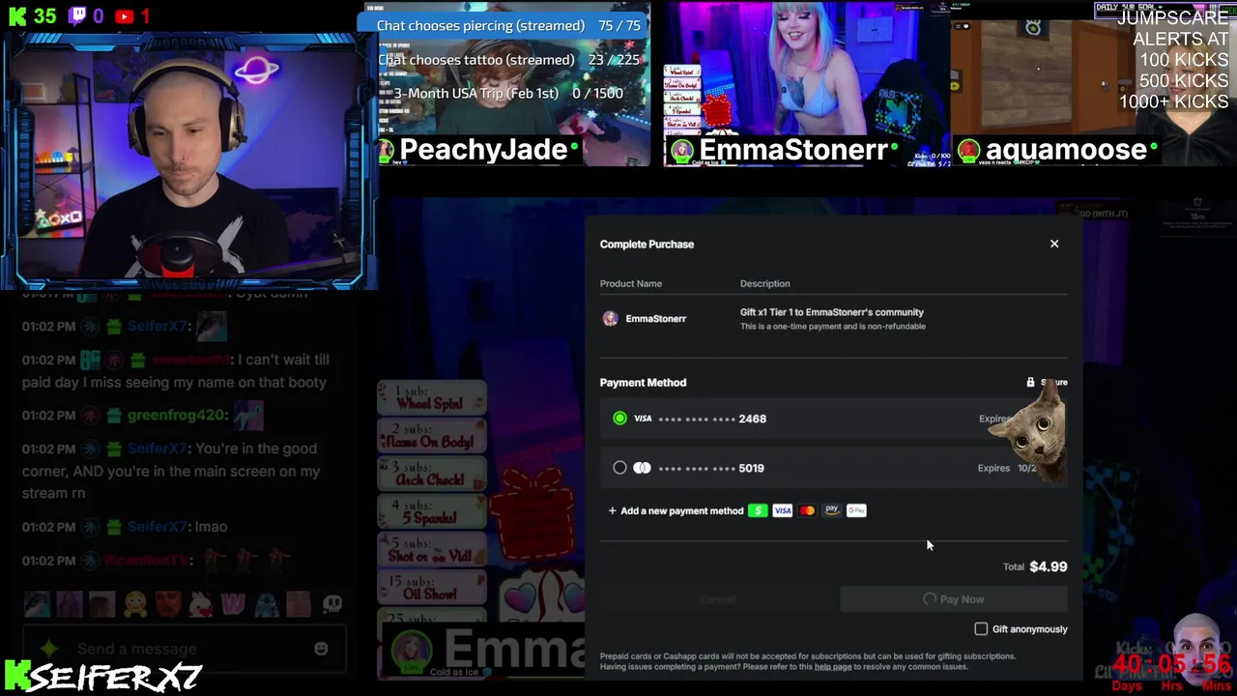The image size is (1237, 696).
Task: Click EmmaStonerr avatar in product row
Action: pos(610,319)
